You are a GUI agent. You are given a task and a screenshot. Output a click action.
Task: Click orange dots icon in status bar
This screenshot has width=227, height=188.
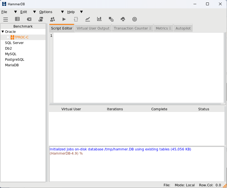pos(225,186)
